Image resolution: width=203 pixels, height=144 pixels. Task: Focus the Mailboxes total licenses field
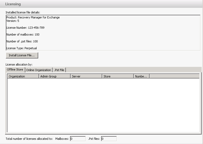click(78, 139)
